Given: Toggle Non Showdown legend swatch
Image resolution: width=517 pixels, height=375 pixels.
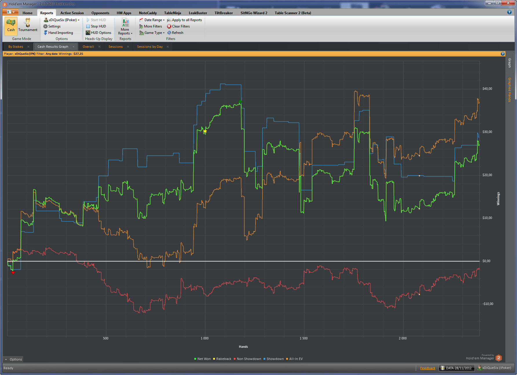Looking at the screenshot, I should pos(235,359).
